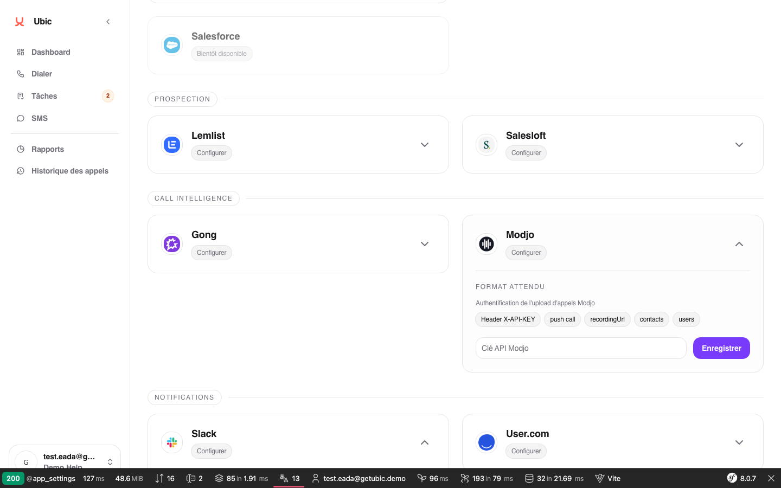Go to Dashboard
This screenshot has width=781, height=488.
tap(65, 52)
